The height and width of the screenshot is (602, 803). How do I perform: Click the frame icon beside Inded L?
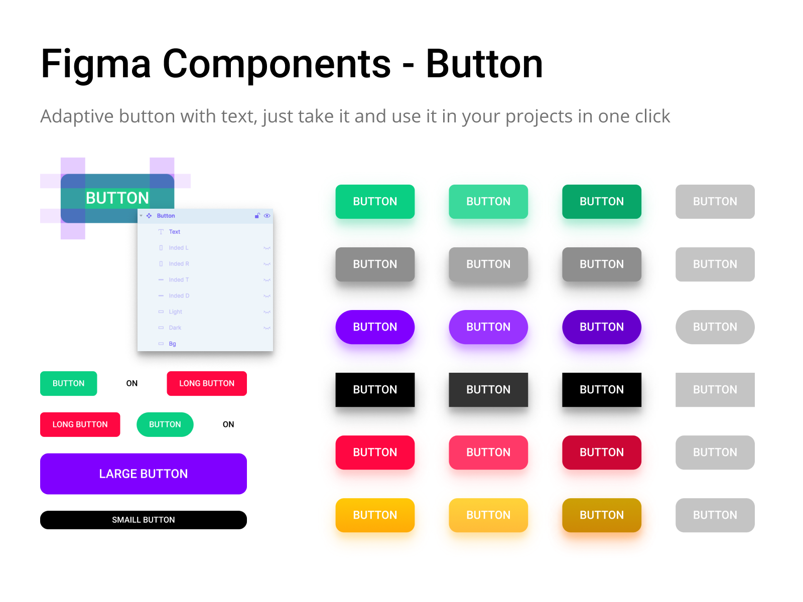click(161, 247)
